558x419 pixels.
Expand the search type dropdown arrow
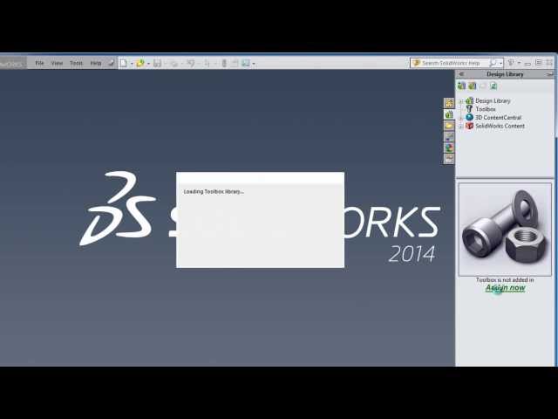(x=500, y=64)
